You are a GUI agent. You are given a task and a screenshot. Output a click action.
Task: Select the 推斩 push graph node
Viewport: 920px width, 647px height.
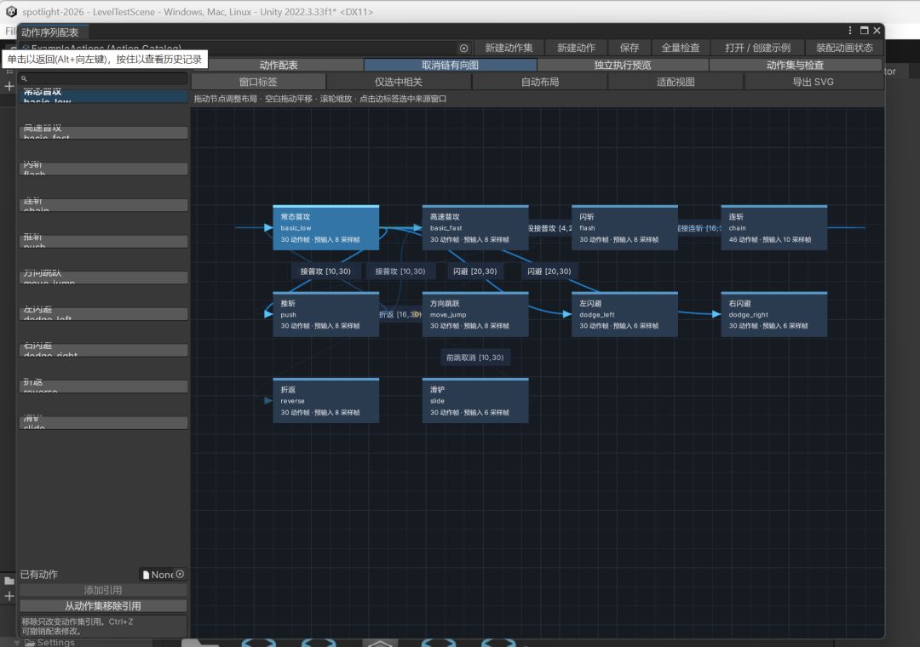coord(325,314)
